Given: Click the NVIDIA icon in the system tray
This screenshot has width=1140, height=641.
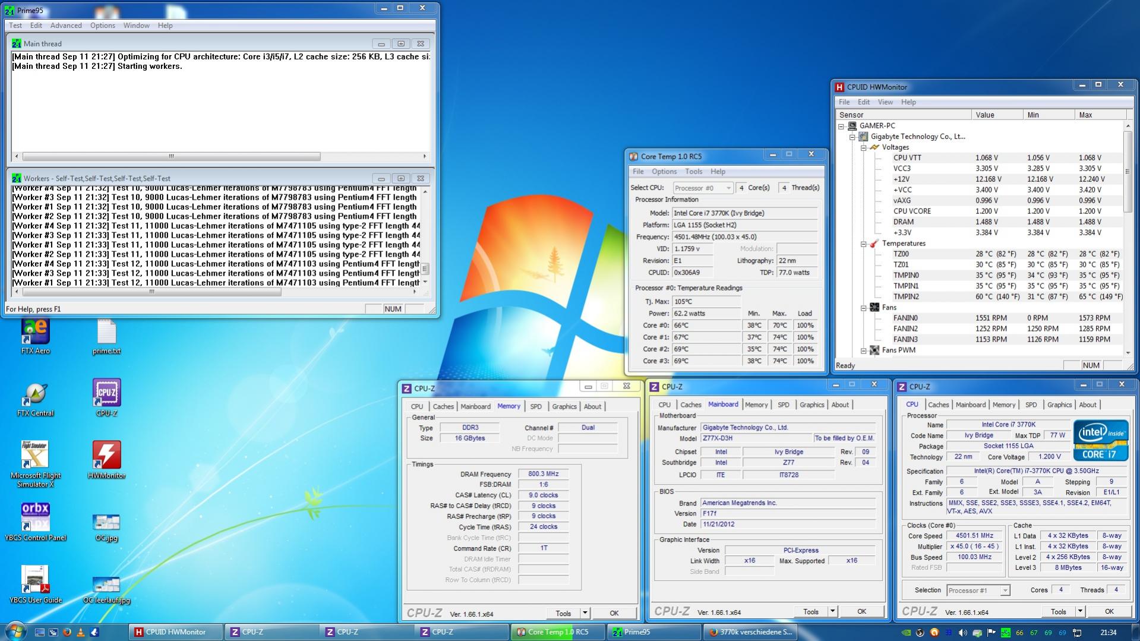Looking at the screenshot, I should (x=906, y=633).
